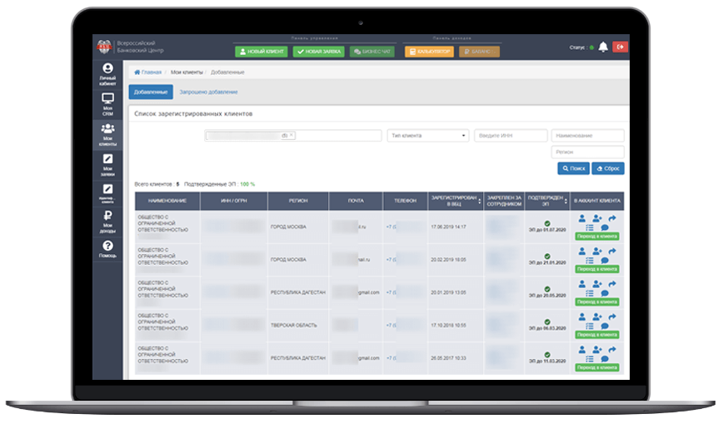Open Мои CRM from the sidebar

tap(107, 103)
